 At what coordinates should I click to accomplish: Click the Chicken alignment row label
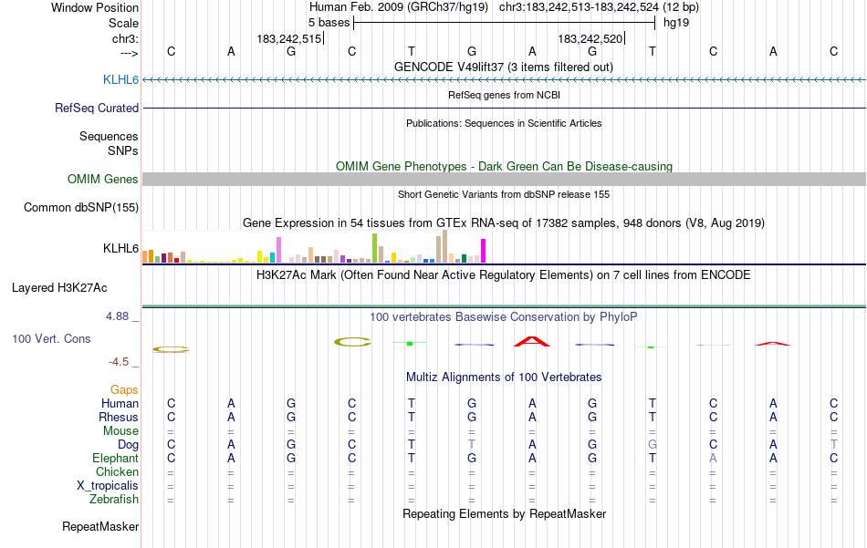(x=117, y=471)
